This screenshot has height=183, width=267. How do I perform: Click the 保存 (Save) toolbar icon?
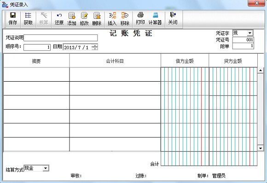13,19
